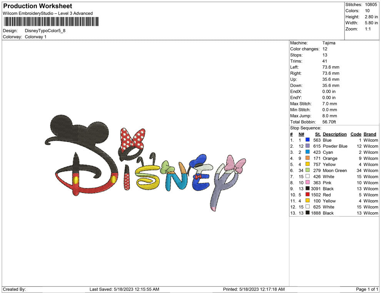Image resolution: width=381 pixels, height=293 pixels.
Task: Click the Powder Blue color swatch
Action: [307, 146]
